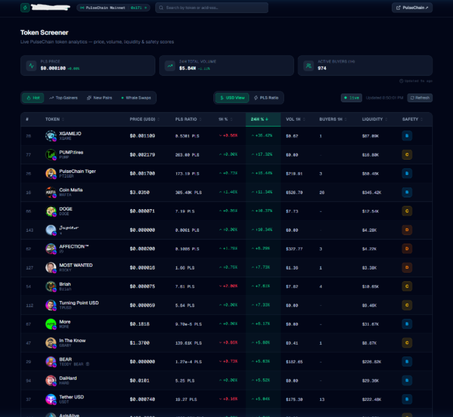Sort by PLS RATIO column header

point(188,119)
